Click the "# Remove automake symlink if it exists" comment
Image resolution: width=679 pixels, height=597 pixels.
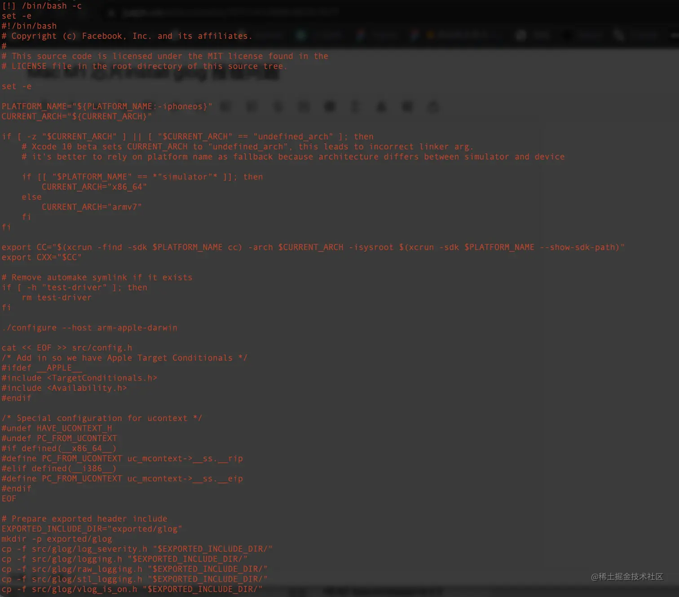pos(97,277)
